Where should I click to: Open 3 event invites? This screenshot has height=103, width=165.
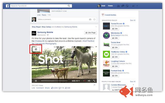pos(110,15)
